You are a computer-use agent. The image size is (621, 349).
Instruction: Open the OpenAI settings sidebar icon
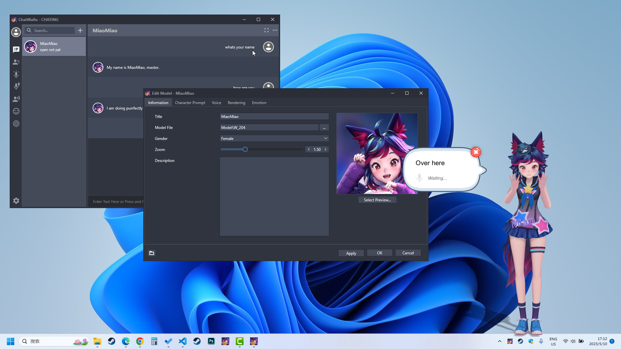coord(16,124)
